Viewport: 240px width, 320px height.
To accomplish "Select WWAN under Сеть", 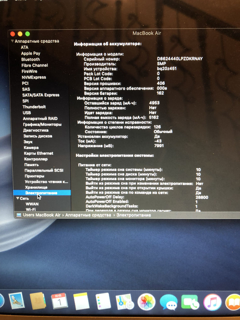I will 32,204.
